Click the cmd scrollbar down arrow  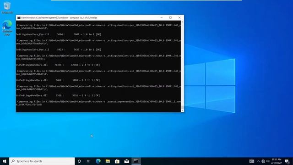pos(182,110)
